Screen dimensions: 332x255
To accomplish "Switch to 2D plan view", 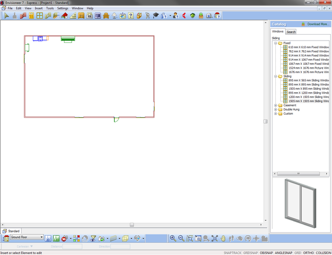I will click(x=48, y=238).
